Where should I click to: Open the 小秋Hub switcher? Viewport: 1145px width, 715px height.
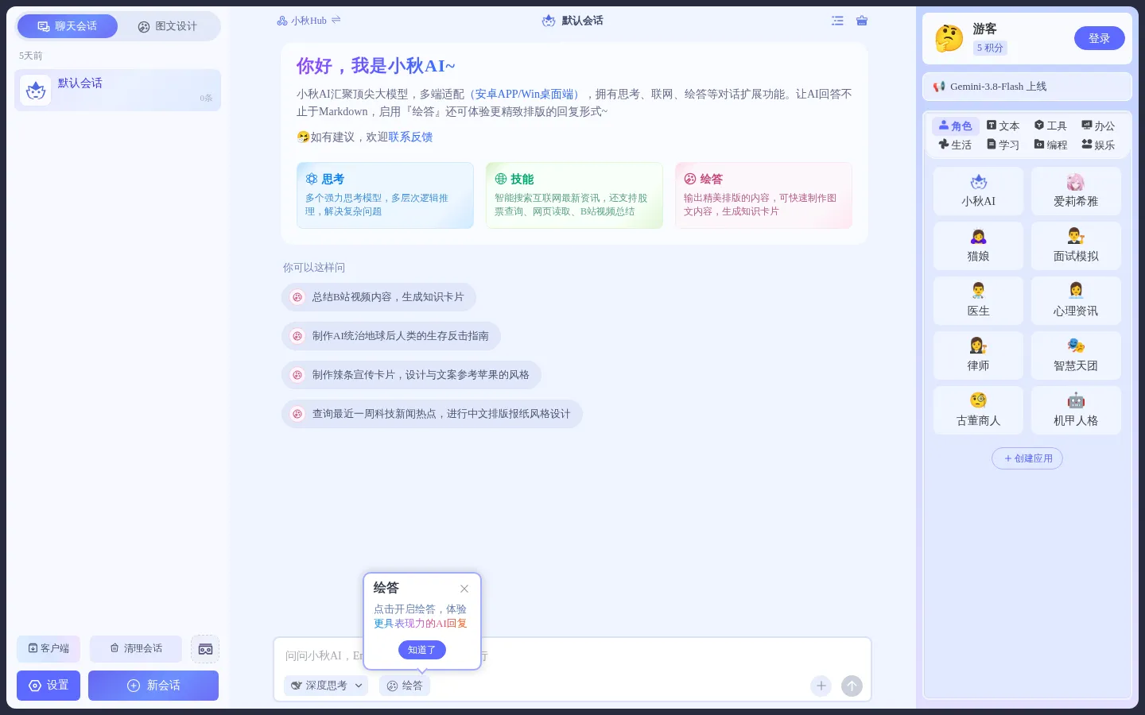[309, 21]
